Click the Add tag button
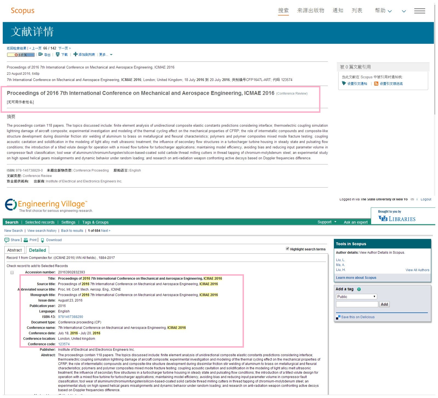 pyautogui.click(x=384, y=304)
